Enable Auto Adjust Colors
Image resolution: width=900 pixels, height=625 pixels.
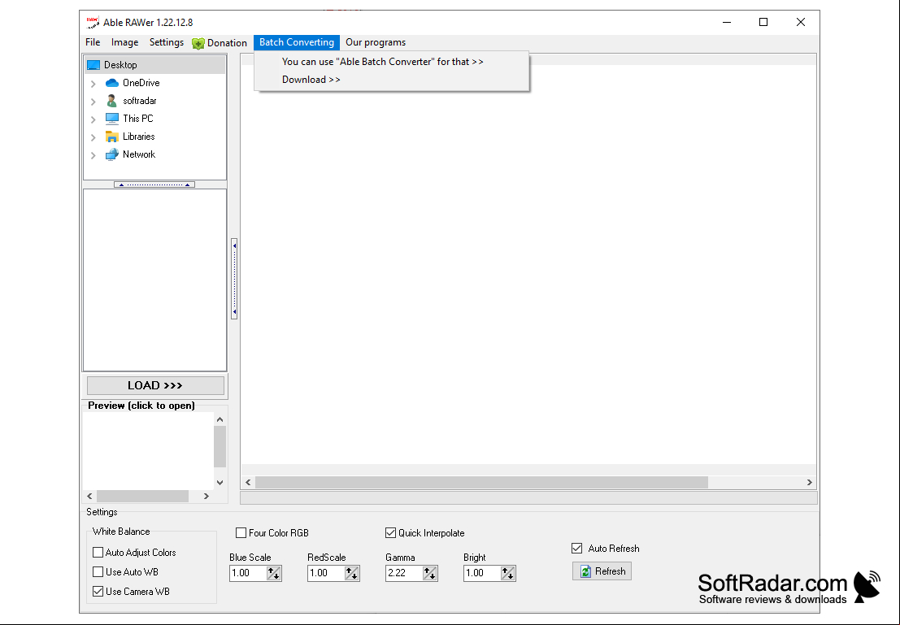[x=98, y=552]
